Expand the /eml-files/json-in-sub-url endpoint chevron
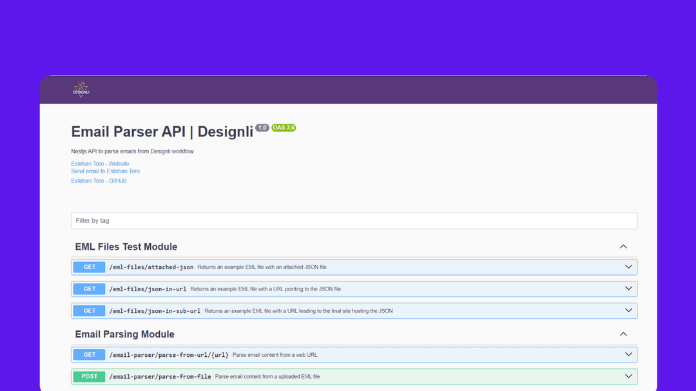 coord(628,310)
